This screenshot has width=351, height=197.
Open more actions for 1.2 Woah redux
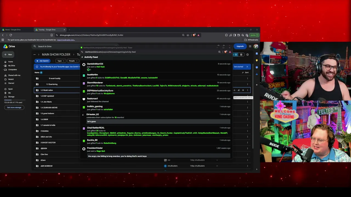click(x=247, y=90)
